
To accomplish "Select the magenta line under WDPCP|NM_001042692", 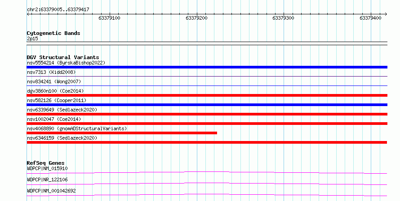I will point(207,195).
